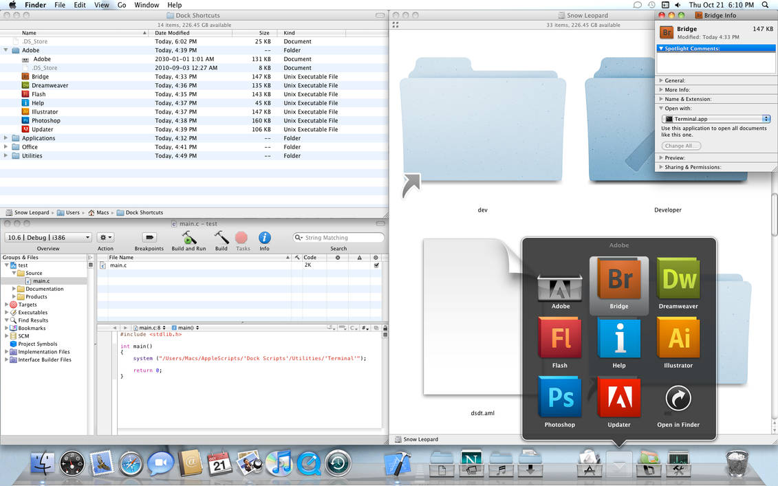Launch Updater in the Adobe stack popup
Image resolution: width=778 pixels, height=486 pixels.
(618, 401)
